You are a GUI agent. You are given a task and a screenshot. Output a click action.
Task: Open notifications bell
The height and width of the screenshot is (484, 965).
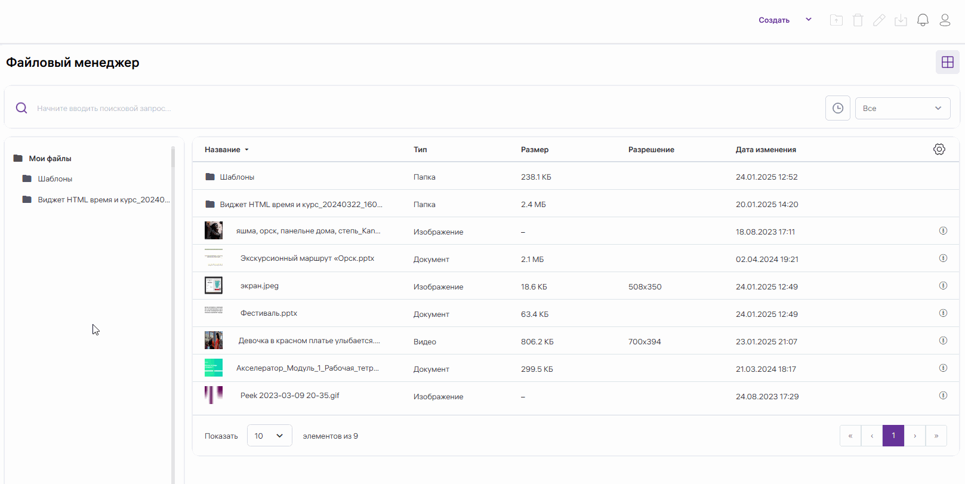coord(923,20)
